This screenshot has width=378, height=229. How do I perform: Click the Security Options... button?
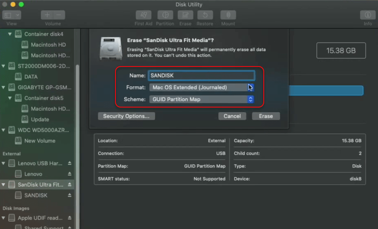(126, 116)
